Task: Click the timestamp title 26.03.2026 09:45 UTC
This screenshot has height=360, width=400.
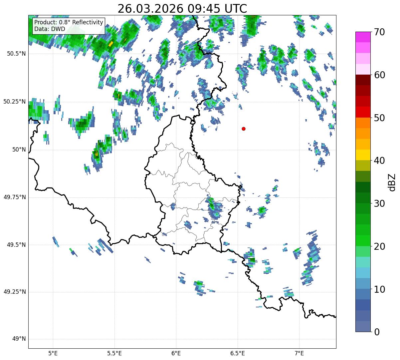Action: click(x=182, y=9)
